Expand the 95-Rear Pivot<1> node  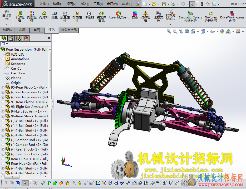3,88
